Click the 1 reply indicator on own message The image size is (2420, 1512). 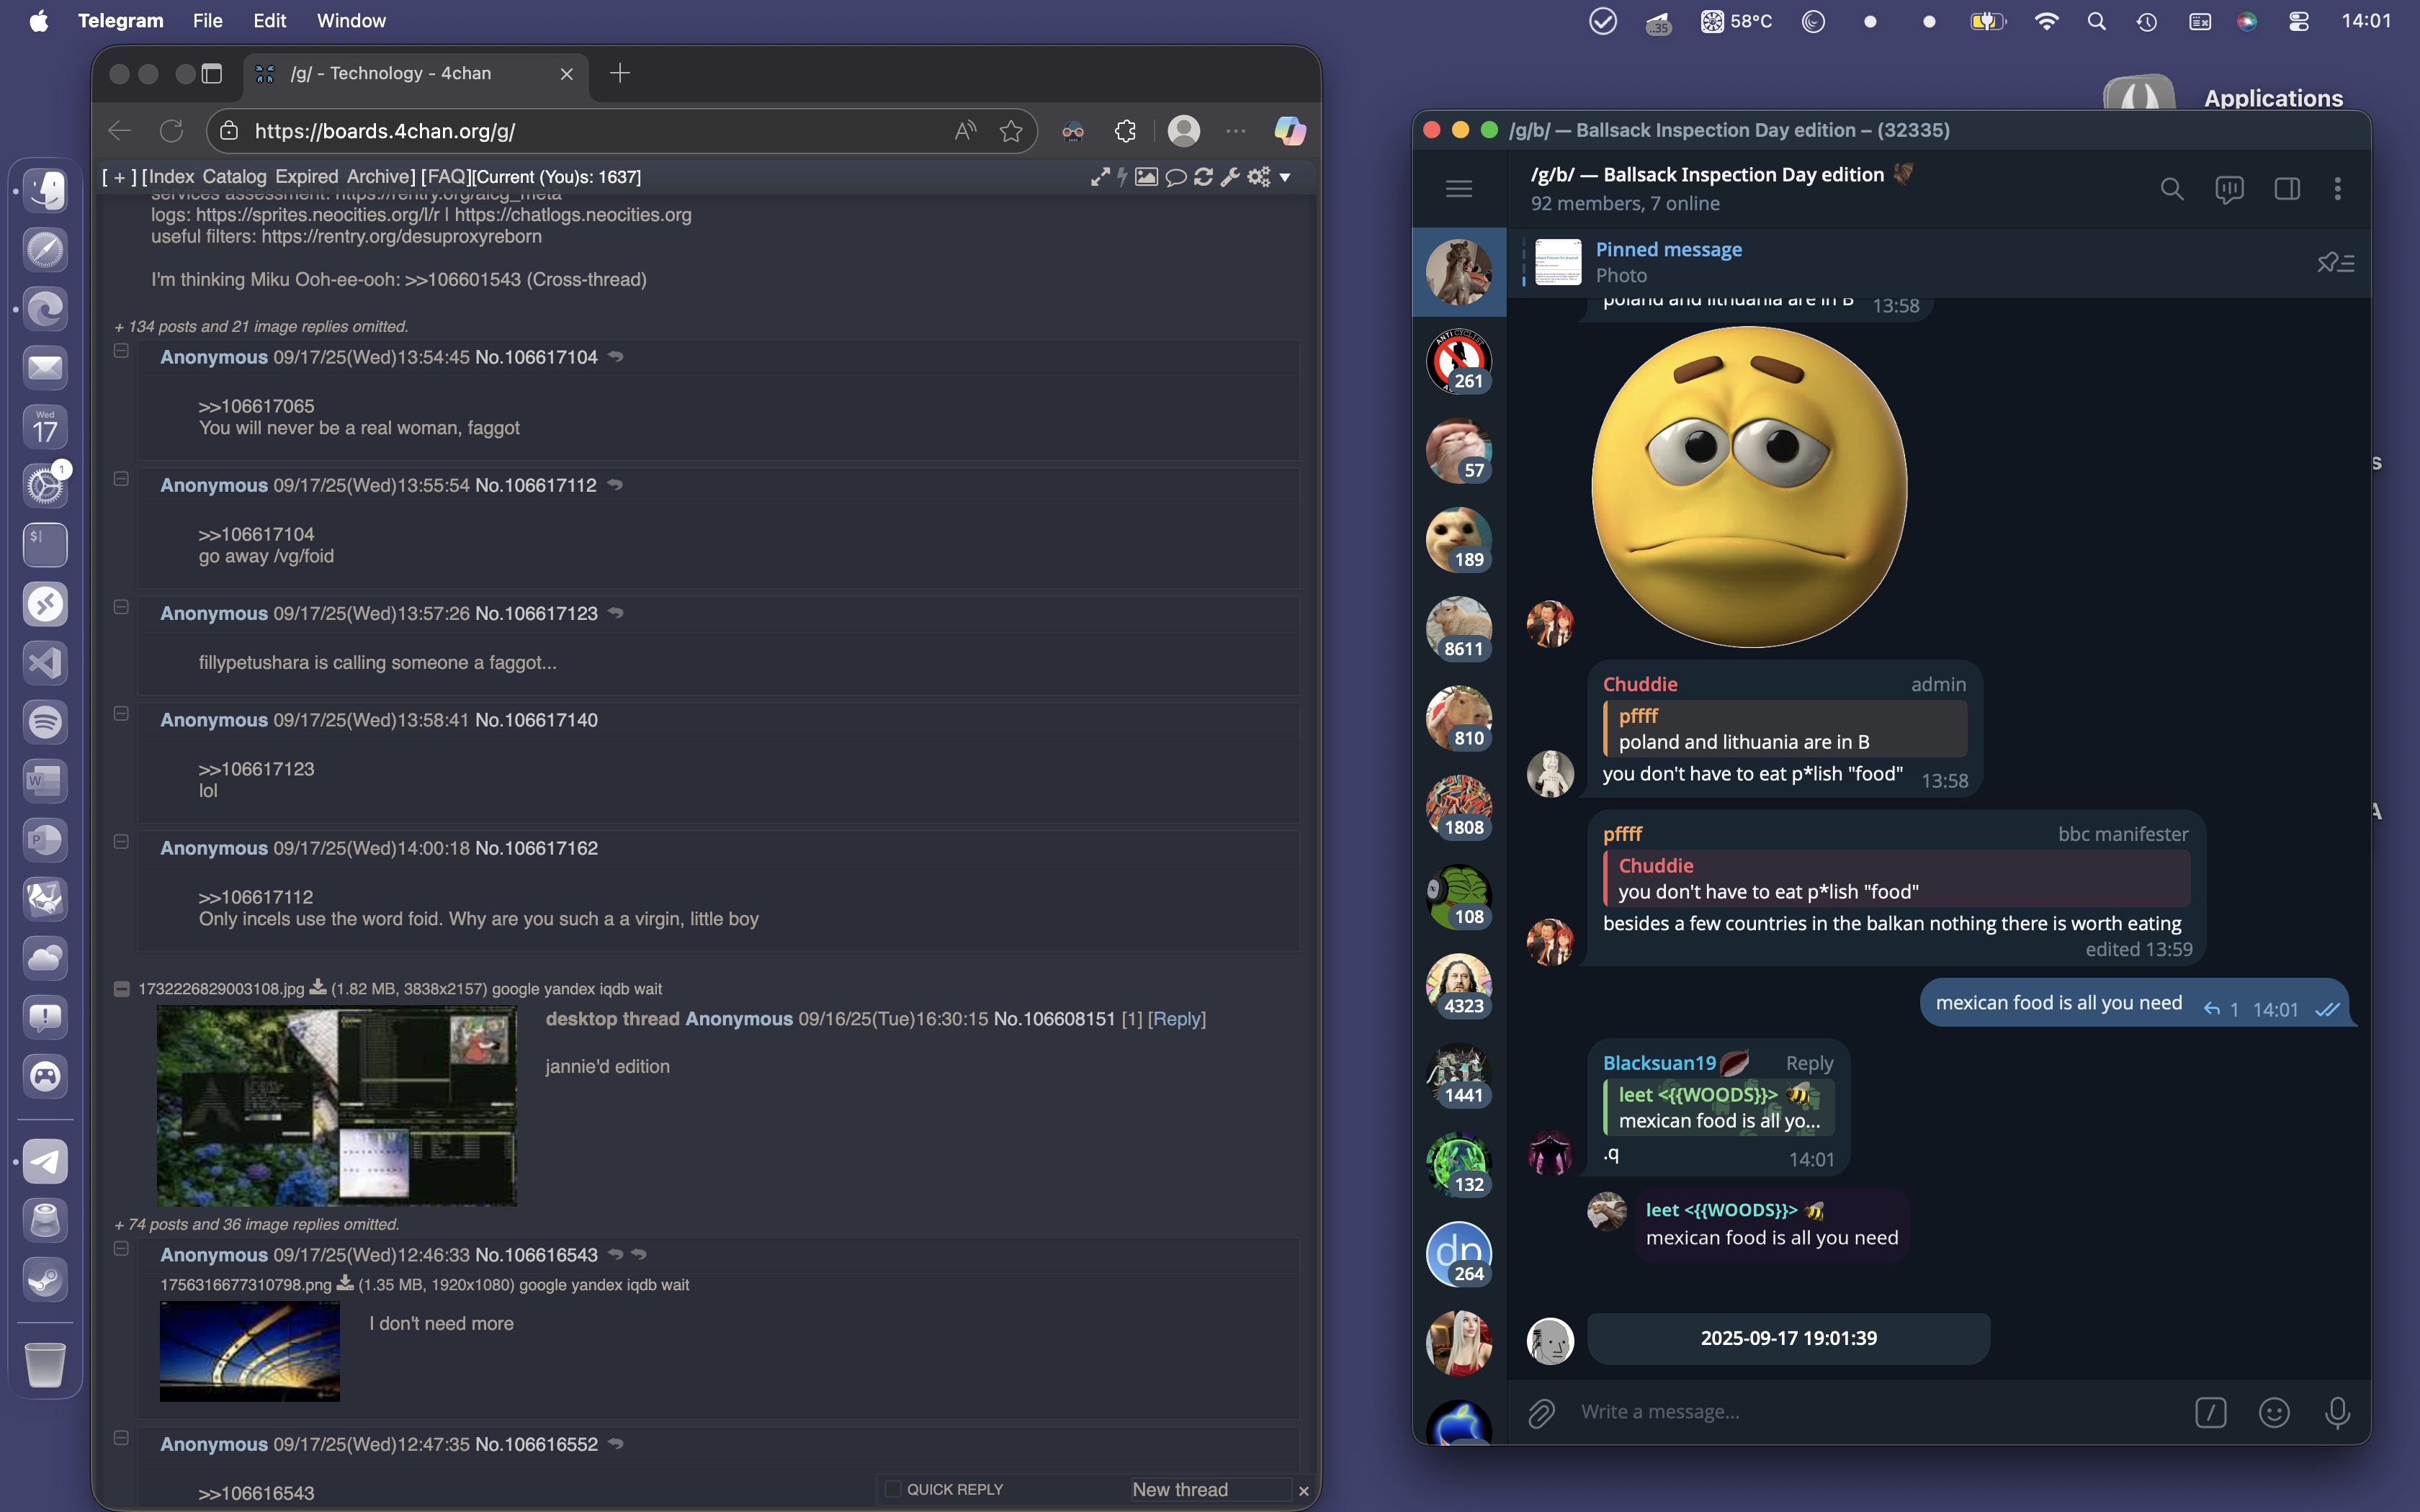tap(2221, 1010)
